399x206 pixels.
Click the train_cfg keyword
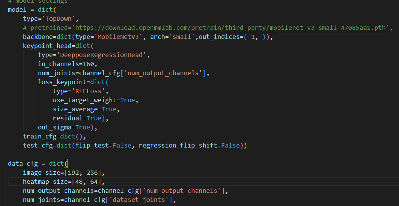click(x=40, y=137)
